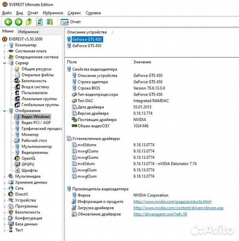Click the Видеорежимы icon
The height and width of the screenshot is (241, 239).
(17, 153)
